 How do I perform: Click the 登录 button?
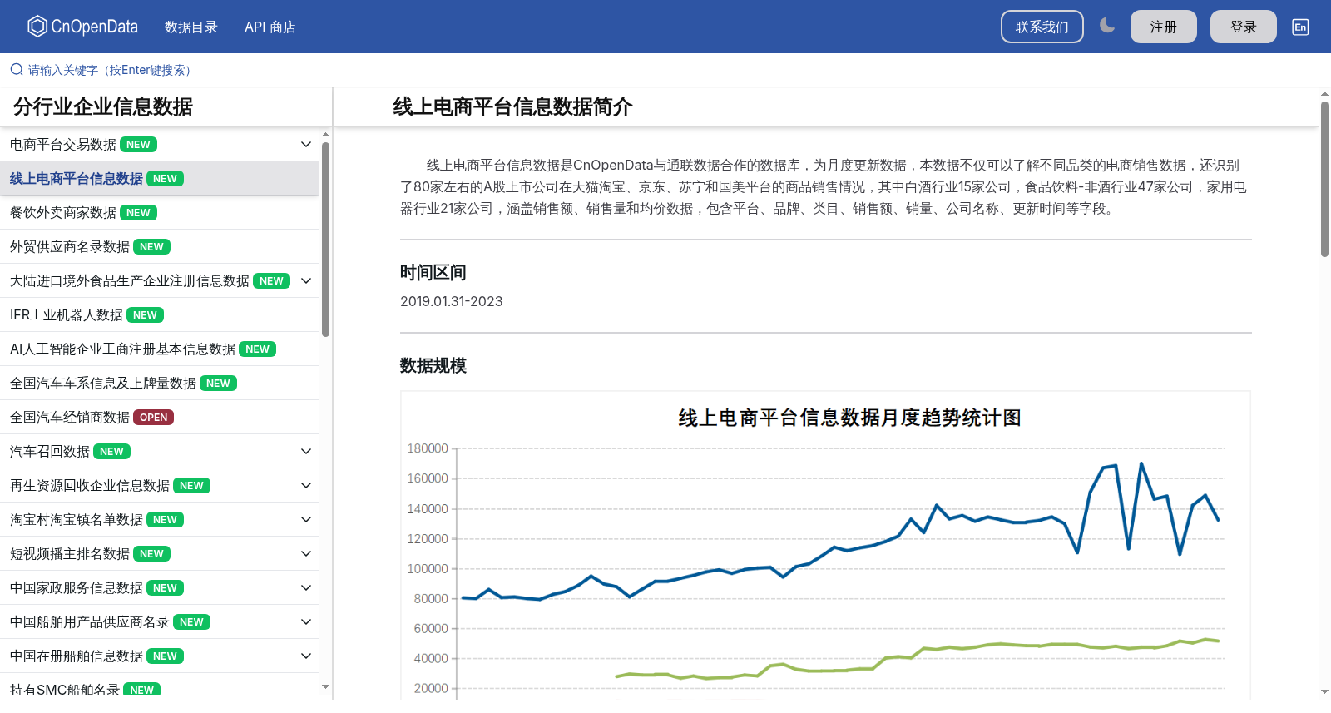pyautogui.click(x=1244, y=27)
